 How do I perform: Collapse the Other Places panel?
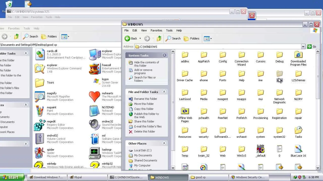coord(164,143)
